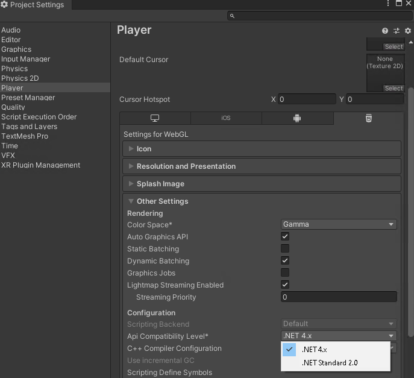Click the top Select button above Default Cursor
The height and width of the screenshot is (378, 414).
click(x=394, y=47)
